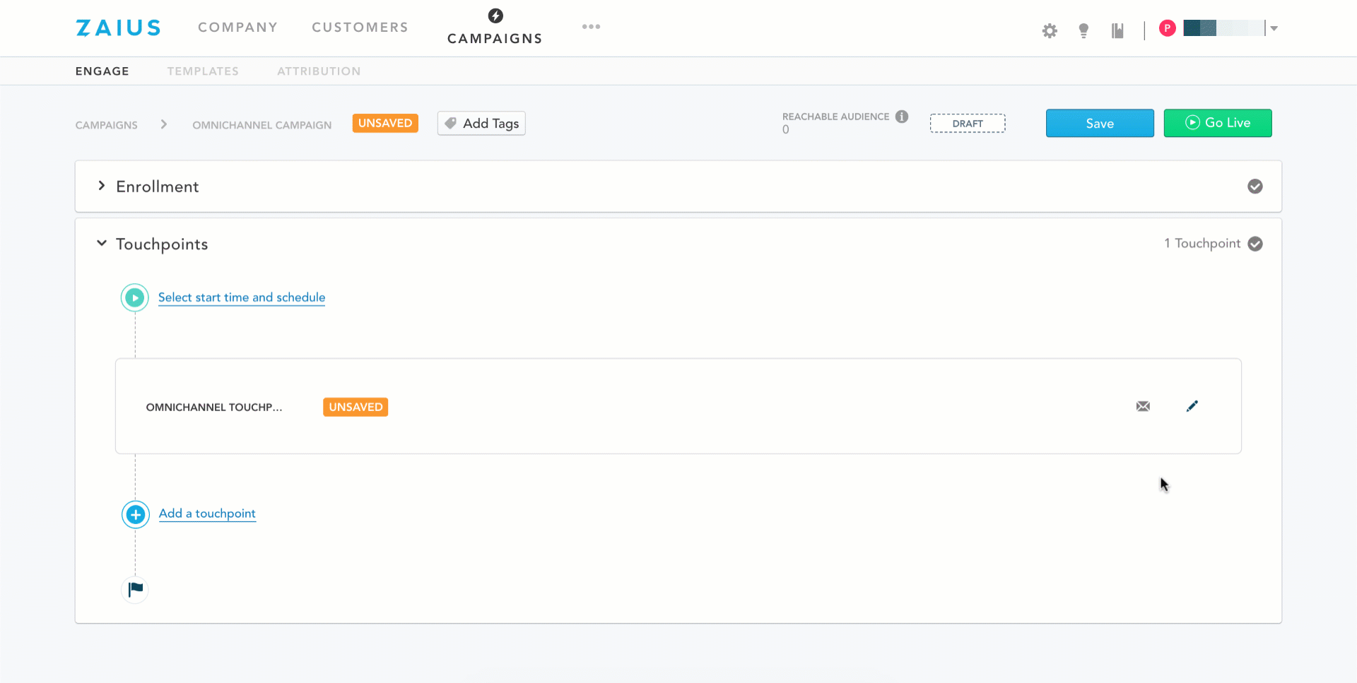1357x683 pixels.
Task: Switch to the ENGAGE tab
Action: (x=102, y=71)
